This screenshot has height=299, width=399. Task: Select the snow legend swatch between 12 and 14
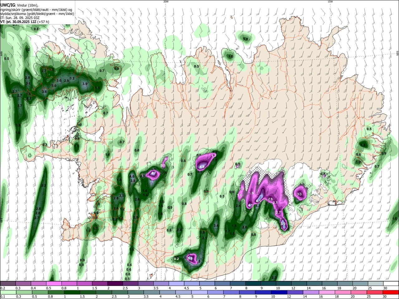point(299,283)
